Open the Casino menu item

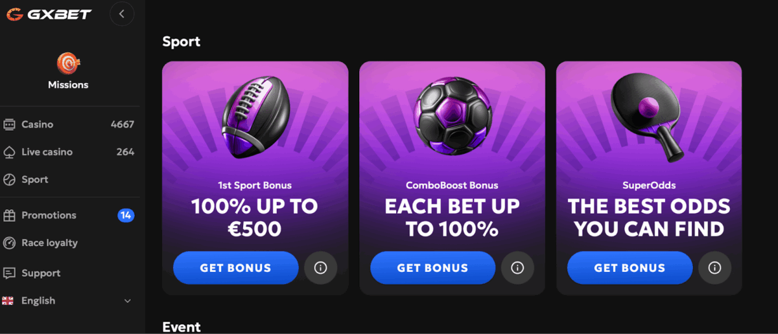point(38,124)
